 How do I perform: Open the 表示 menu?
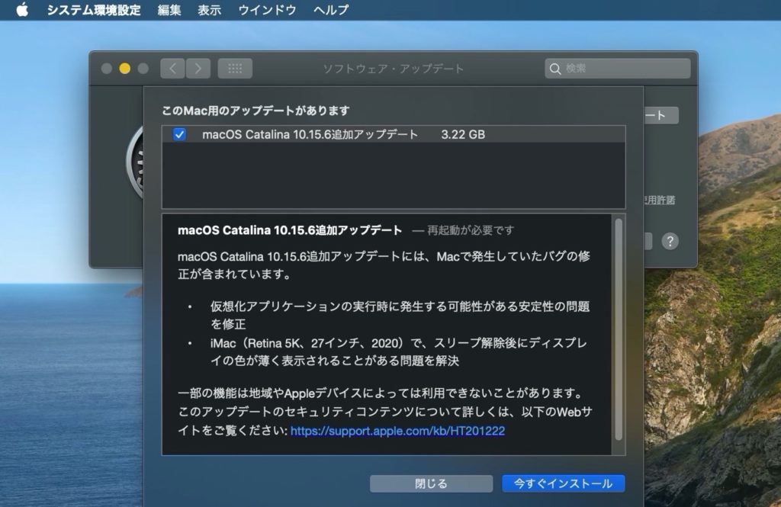pos(209,10)
